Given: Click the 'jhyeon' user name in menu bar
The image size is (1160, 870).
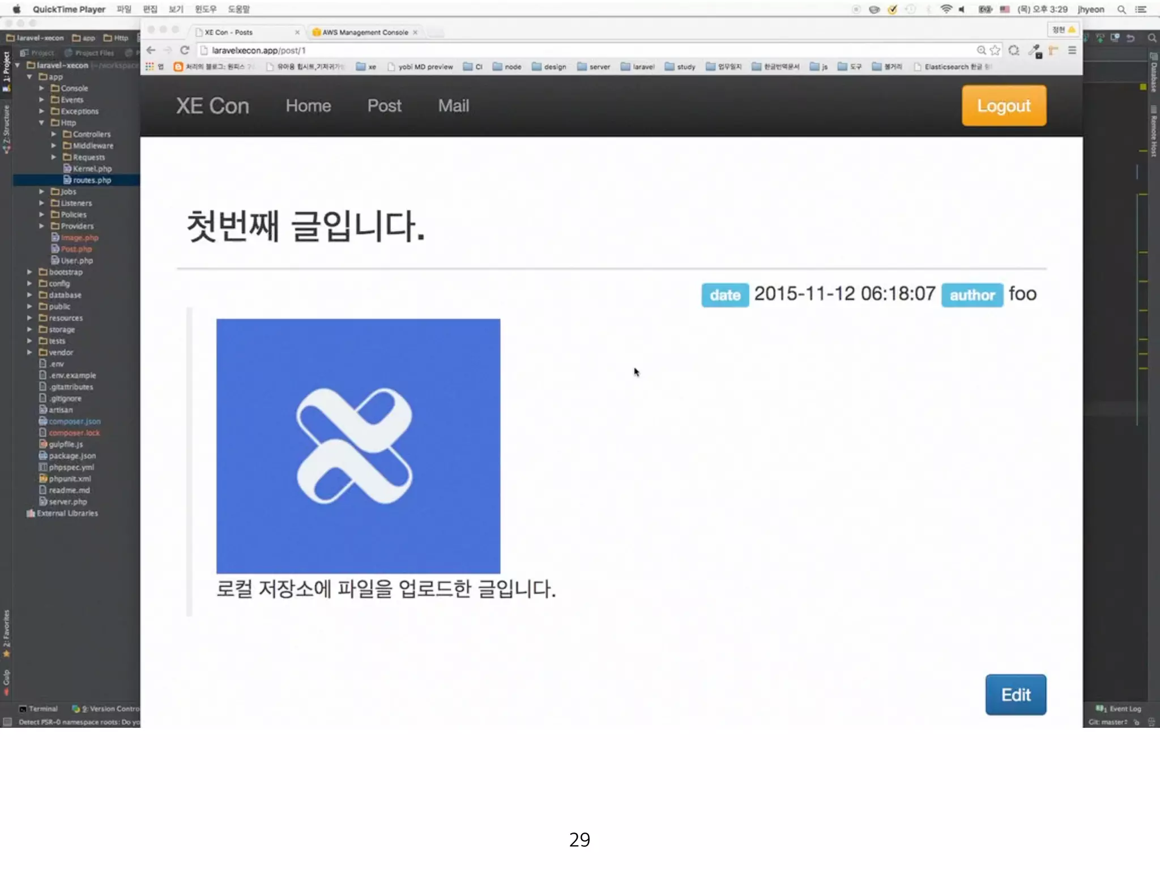Looking at the screenshot, I should (1090, 9).
